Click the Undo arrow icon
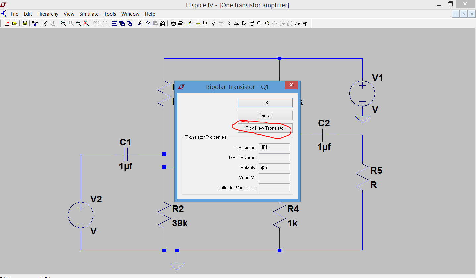This screenshot has height=278, width=476. pyautogui.click(x=267, y=23)
